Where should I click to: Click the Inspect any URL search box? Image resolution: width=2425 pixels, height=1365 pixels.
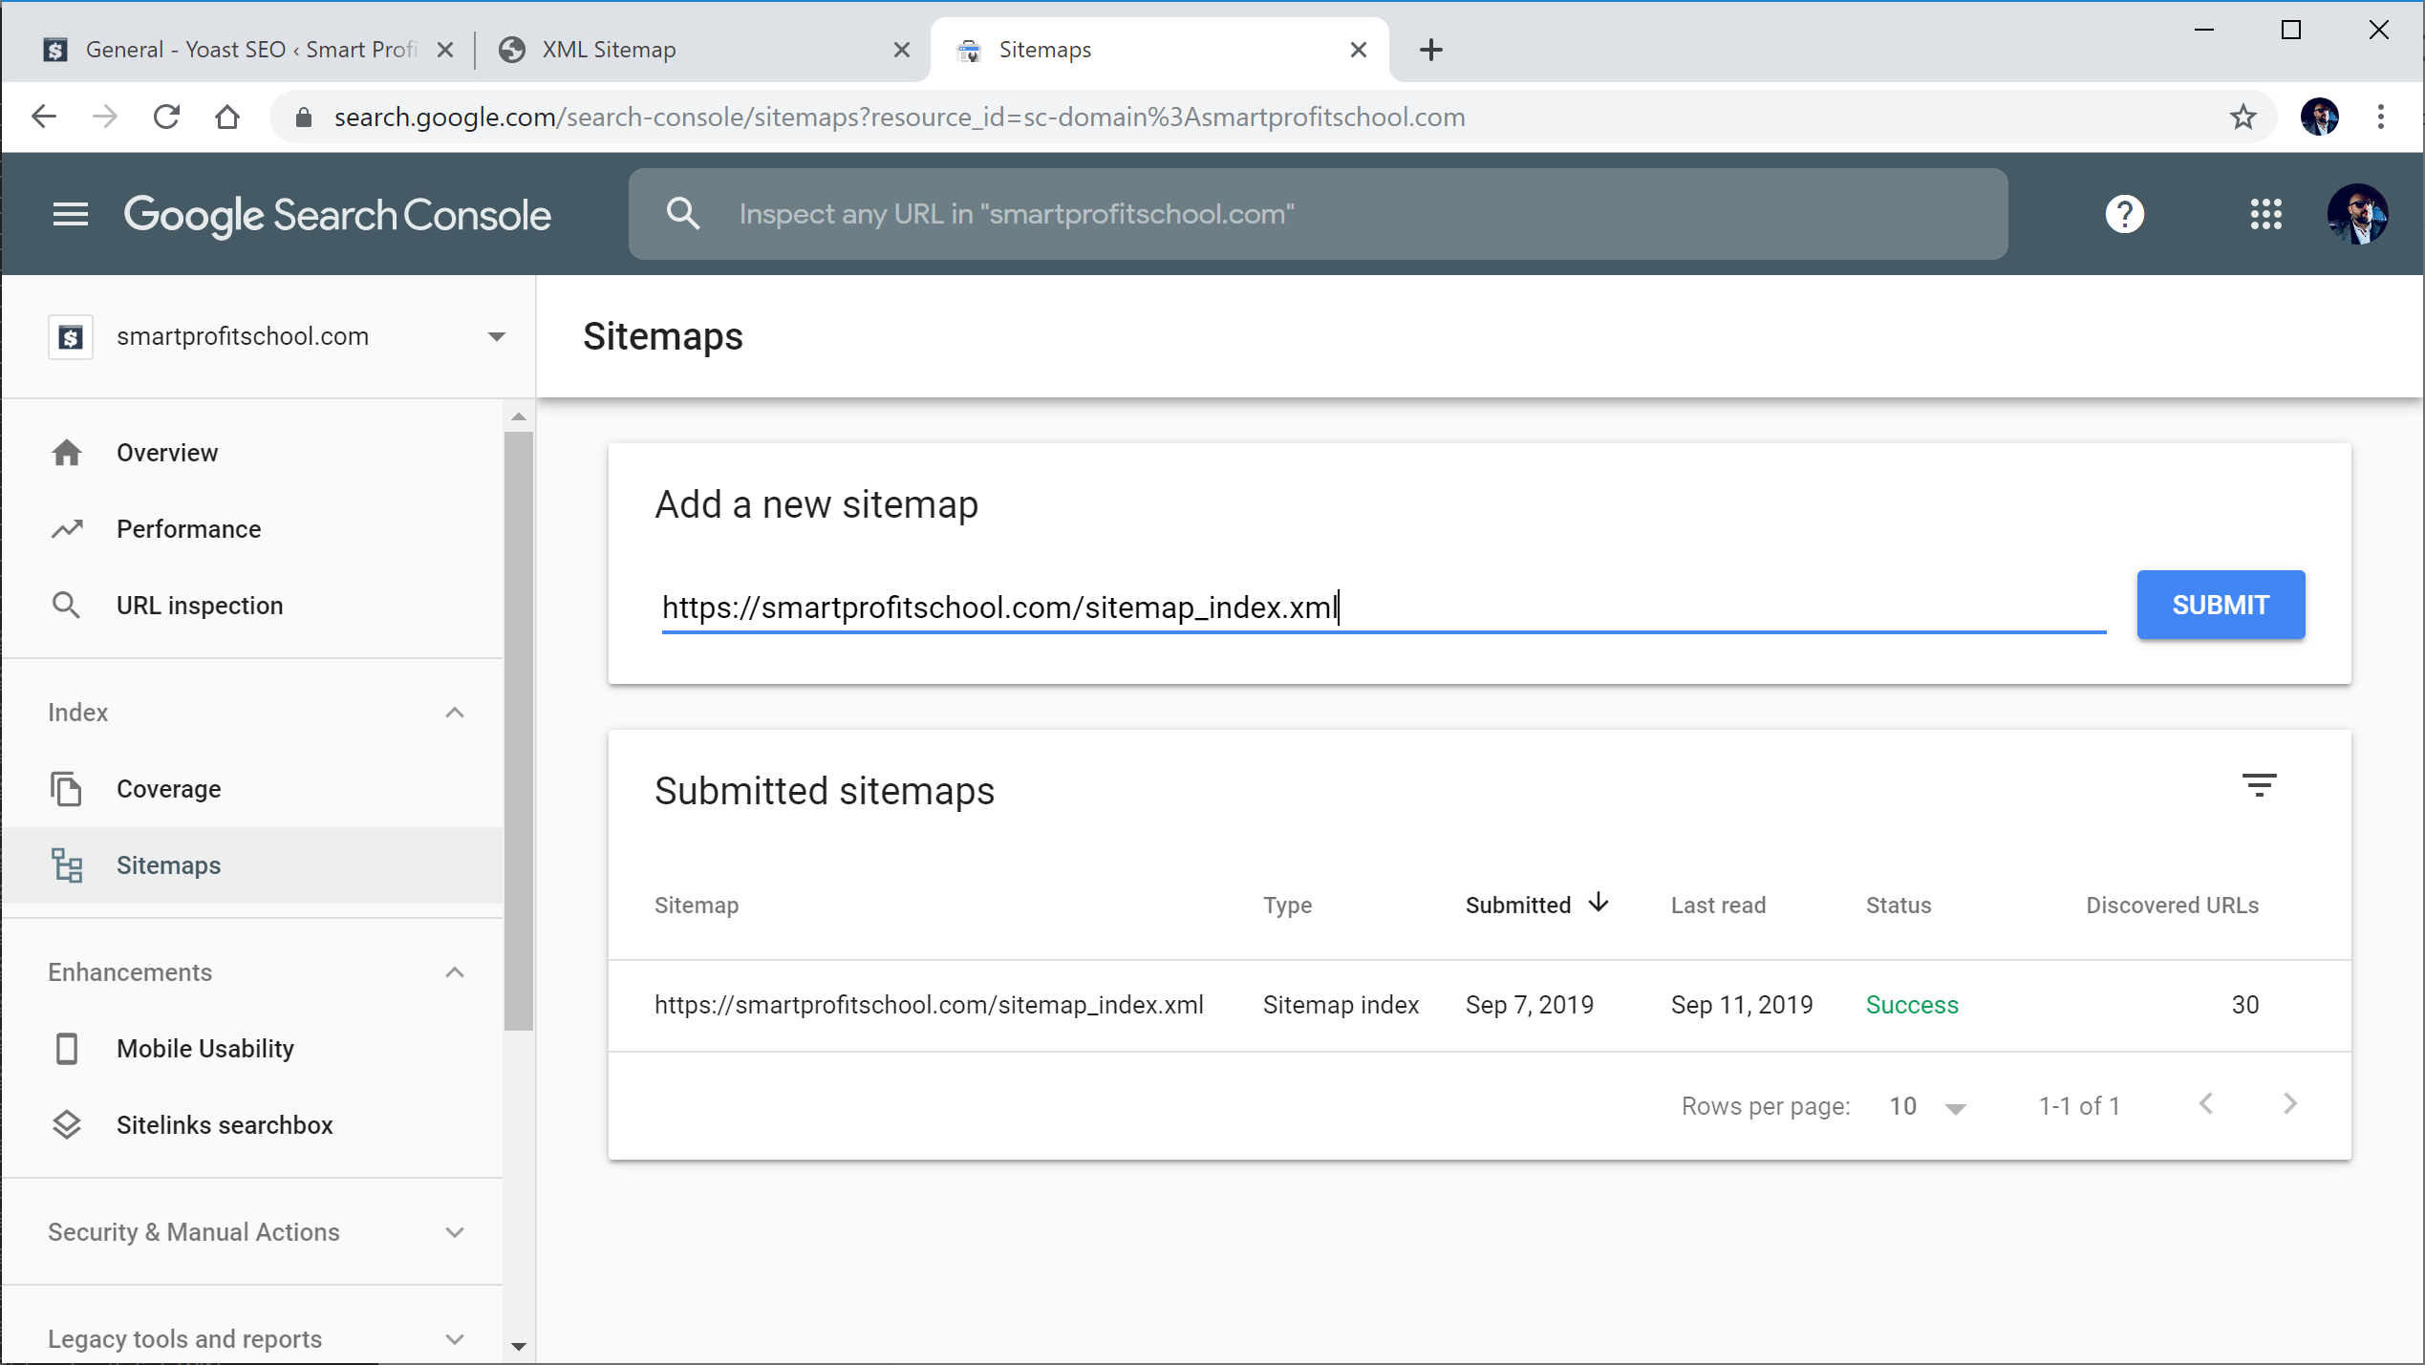point(1319,214)
